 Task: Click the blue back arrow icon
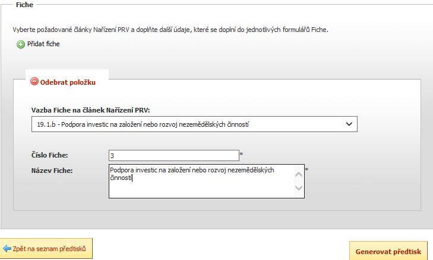(7, 249)
